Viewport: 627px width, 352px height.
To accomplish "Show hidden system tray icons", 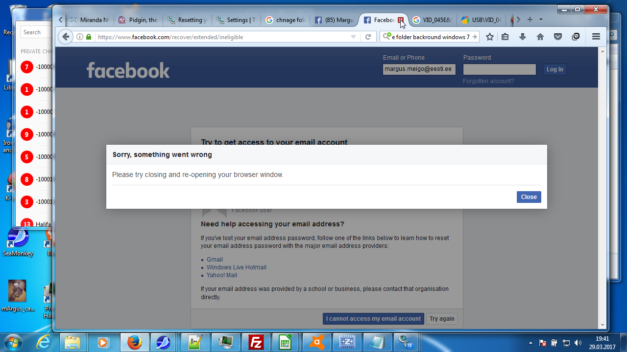I will coord(531,343).
